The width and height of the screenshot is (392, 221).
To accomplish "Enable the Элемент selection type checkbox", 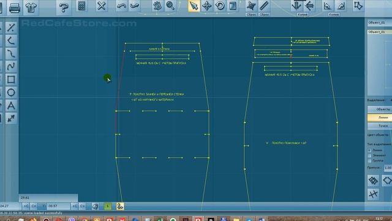I will pyautogui.click(x=369, y=155).
